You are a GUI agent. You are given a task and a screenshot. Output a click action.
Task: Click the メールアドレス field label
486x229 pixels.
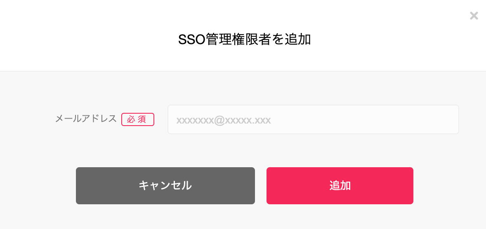86,119
